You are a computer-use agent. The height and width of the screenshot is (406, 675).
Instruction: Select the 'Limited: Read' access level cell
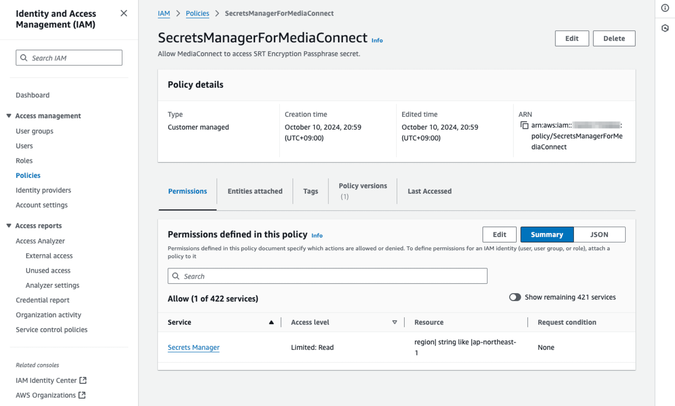point(312,347)
